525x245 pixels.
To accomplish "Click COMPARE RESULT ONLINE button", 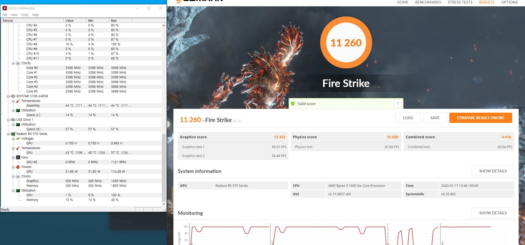I will tap(480, 118).
